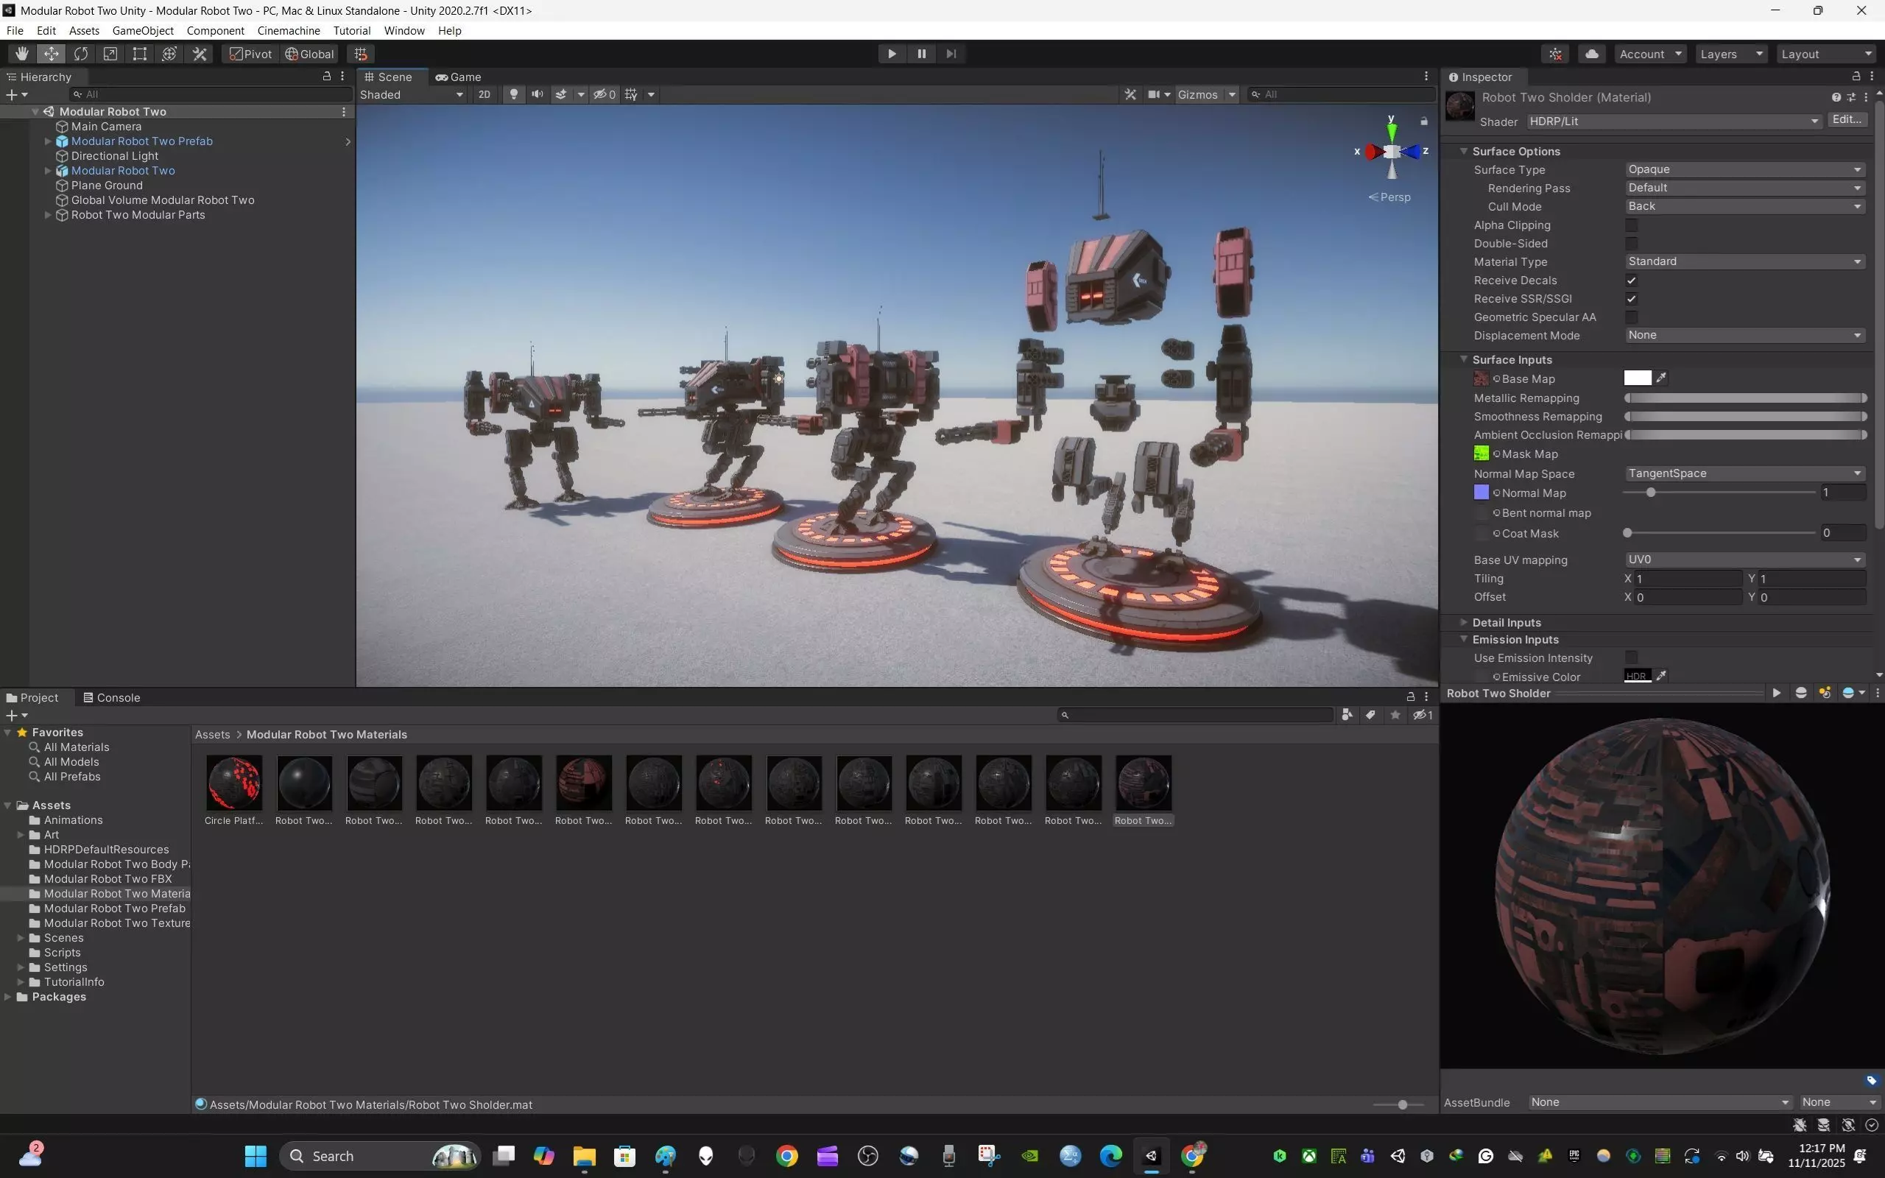Image resolution: width=1885 pixels, height=1178 pixels.
Task: Enable Double-Sided checkbox
Action: [x=1632, y=244]
